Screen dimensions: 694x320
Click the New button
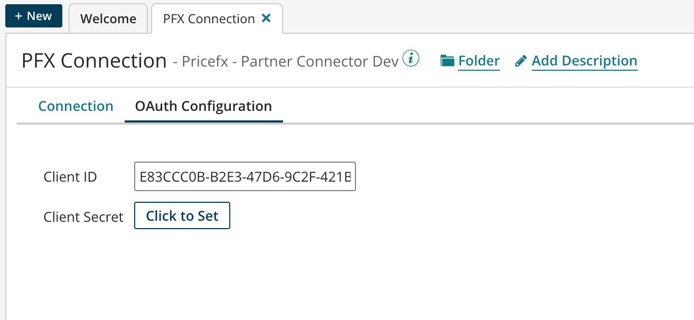[33, 16]
